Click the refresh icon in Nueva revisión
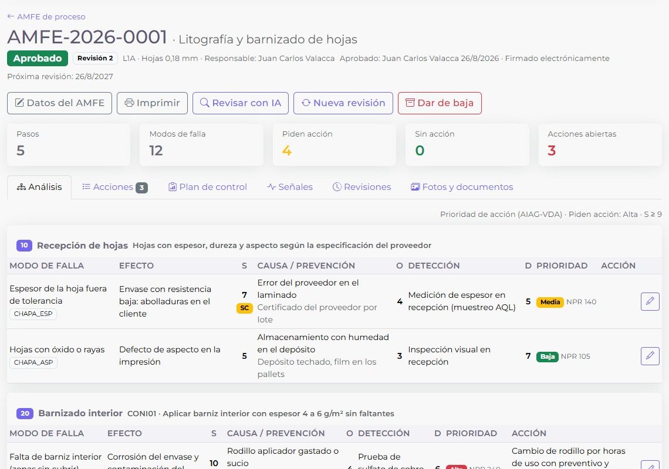Viewport: 669px width, 469px height. click(x=306, y=103)
